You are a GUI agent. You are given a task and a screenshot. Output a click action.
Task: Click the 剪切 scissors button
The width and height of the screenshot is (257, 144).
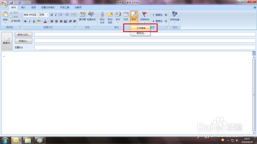14,13
